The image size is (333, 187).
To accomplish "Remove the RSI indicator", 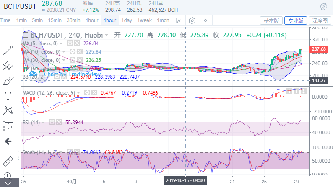I will coord(59,122).
